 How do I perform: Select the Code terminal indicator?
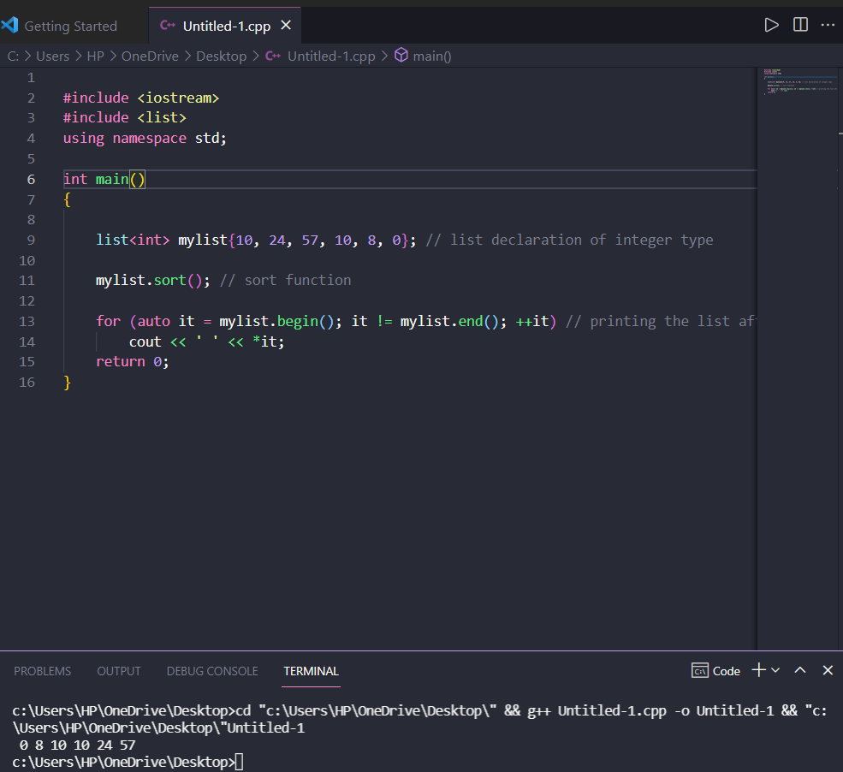point(715,671)
